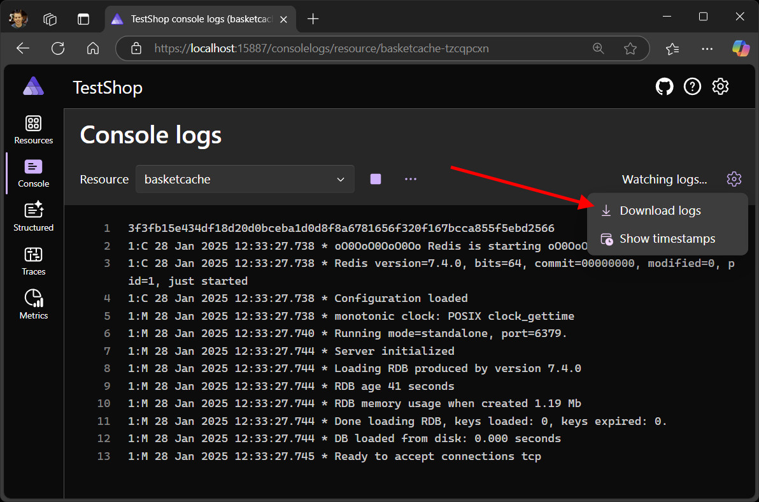Open the Metrics panel
This screenshot has width=759, height=502.
point(33,303)
